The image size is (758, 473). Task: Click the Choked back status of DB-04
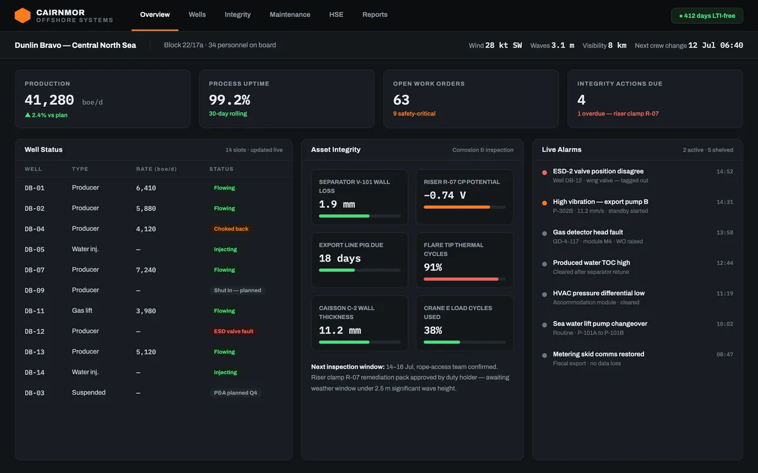pyautogui.click(x=231, y=229)
